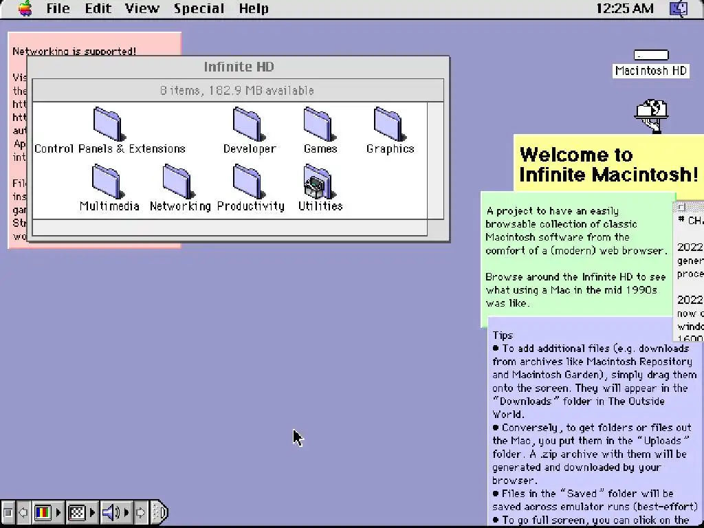The image size is (704, 528).
Task: Click the 'Utilities' folder name label
Action: (x=320, y=206)
